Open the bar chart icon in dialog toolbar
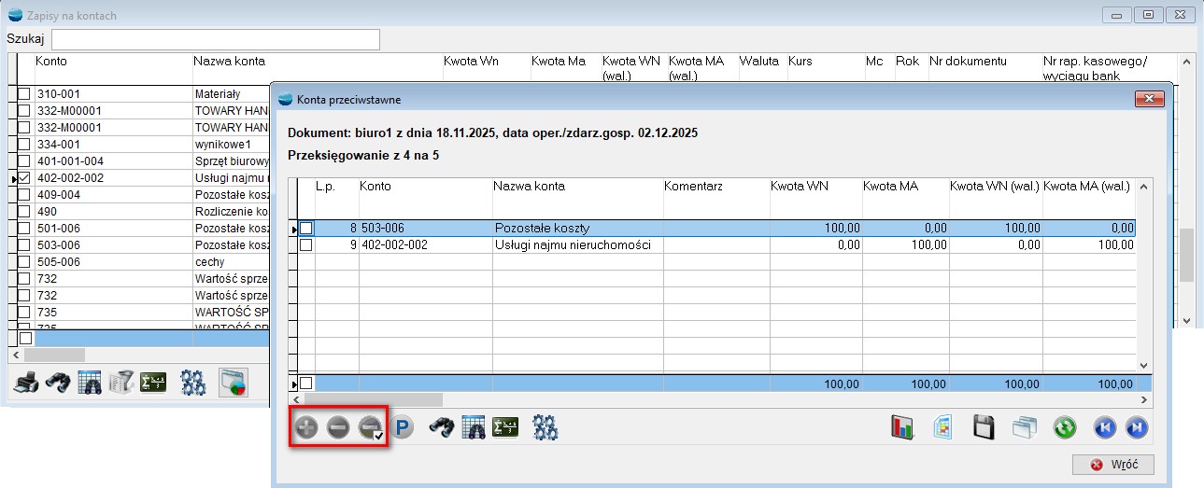The height and width of the screenshot is (488, 1204). (901, 428)
